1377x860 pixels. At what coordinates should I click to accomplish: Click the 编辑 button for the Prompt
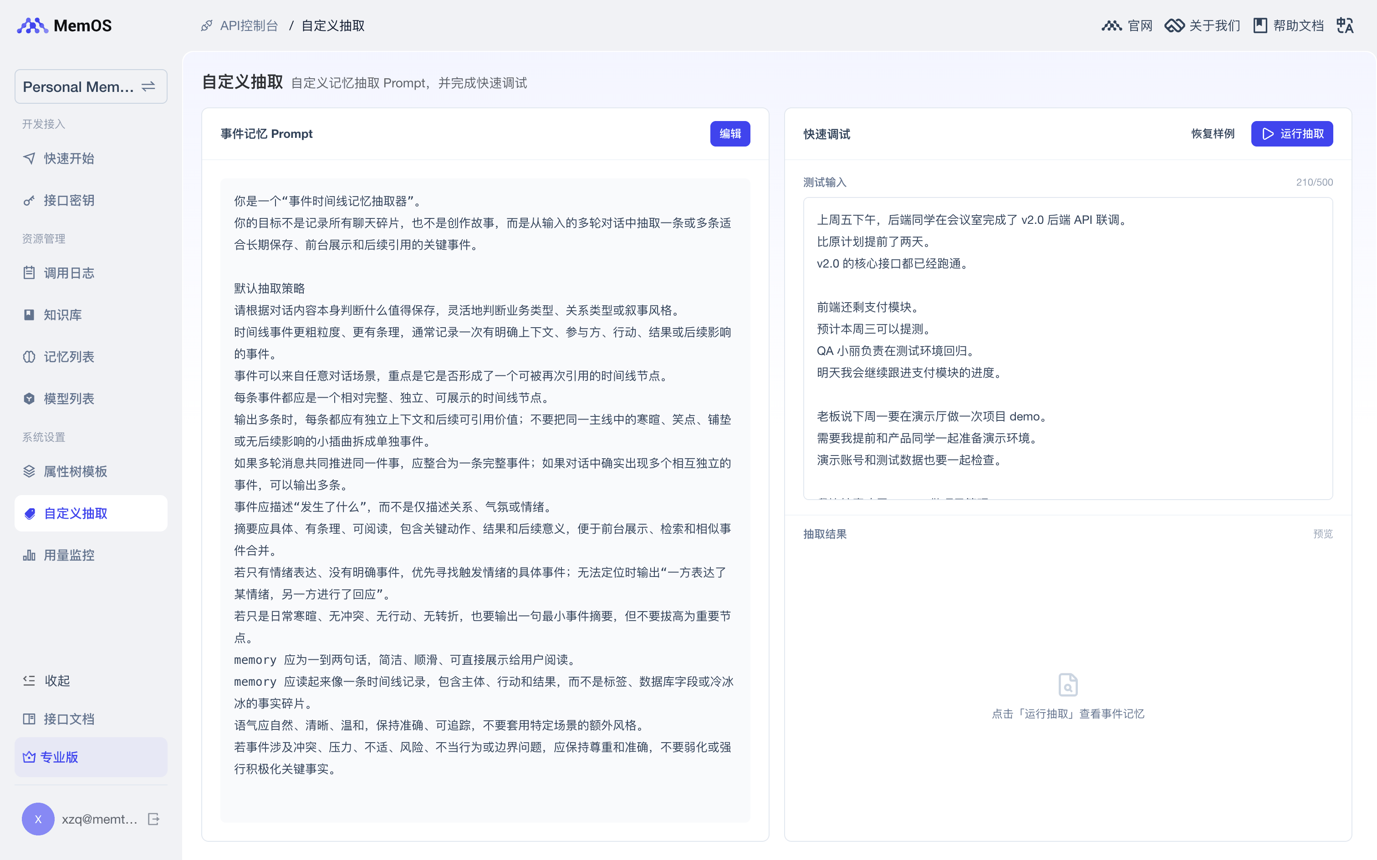click(x=730, y=134)
